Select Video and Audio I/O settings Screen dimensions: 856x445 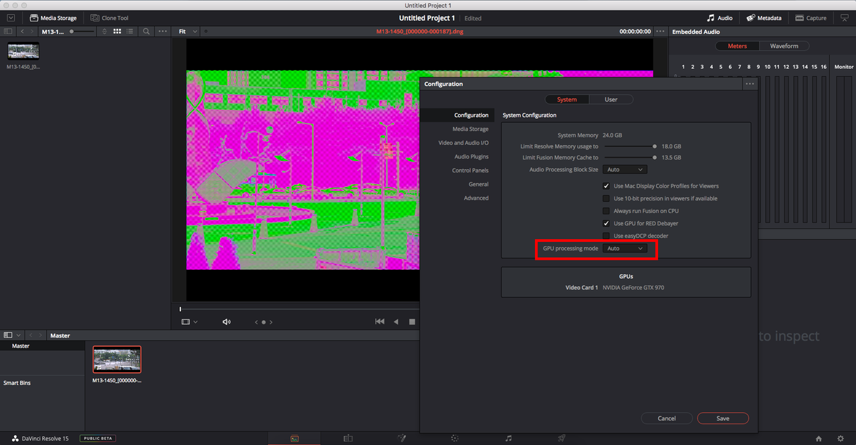463,143
